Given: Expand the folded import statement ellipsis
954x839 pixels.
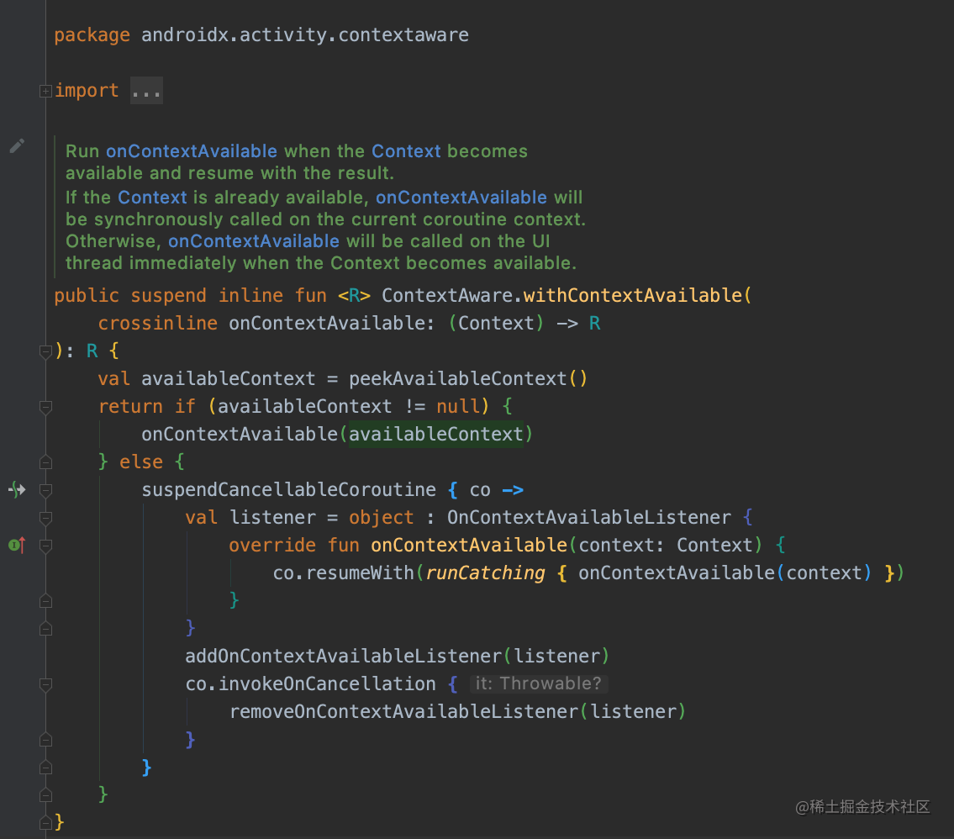Looking at the screenshot, I should (146, 90).
